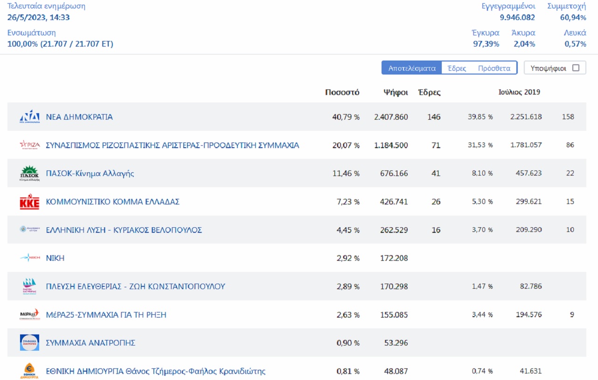The width and height of the screenshot is (598, 380).
Task: Click the Εθνική Δημιουργία orange logo
Action: [x=29, y=371]
